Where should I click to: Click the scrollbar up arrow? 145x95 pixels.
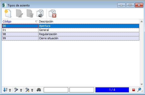(x=142, y=21)
